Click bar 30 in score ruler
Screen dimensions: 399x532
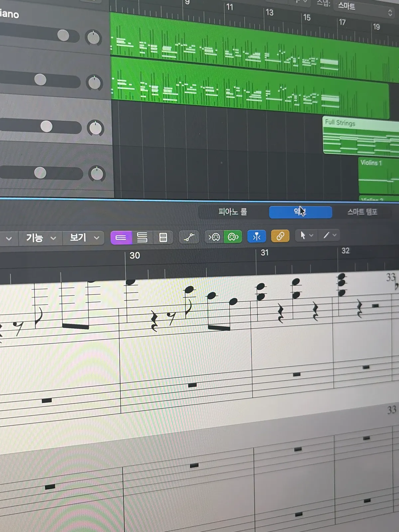click(x=135, y=255)
